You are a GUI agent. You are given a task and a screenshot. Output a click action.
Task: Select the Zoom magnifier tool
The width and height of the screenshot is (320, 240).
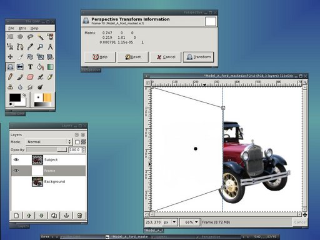[x=40, y=47]
